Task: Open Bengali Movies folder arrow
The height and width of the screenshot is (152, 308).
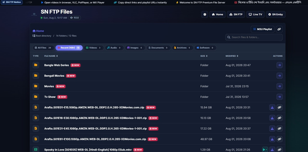Action: coord(279,76)
